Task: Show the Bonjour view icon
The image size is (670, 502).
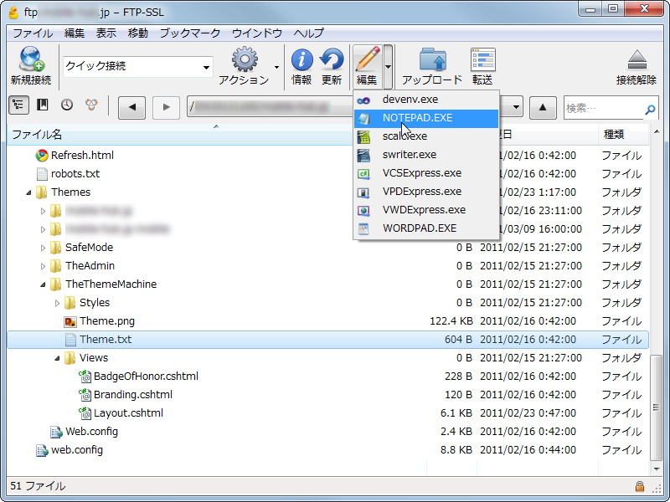Action: pyautogui.click(x=91, y=105)
